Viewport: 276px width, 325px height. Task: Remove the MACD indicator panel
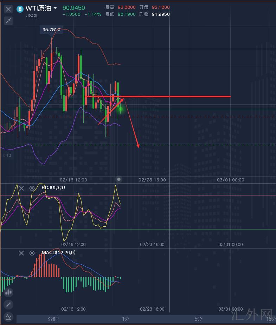21,253
